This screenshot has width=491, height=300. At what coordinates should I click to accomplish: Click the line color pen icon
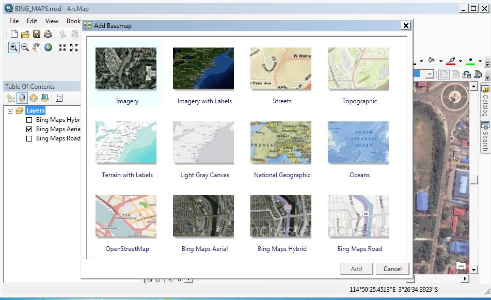(x=451, y=60)
